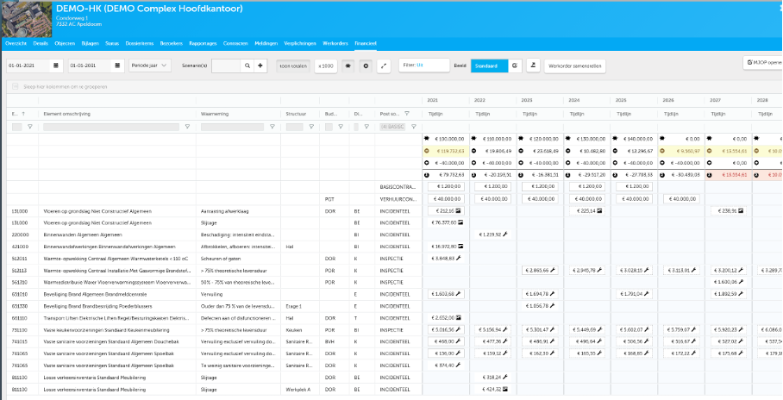This screenshot has width=783, height=400.
Task: Click the photo icon in the € 16.972,80 cell
Action: click(460, 247)
